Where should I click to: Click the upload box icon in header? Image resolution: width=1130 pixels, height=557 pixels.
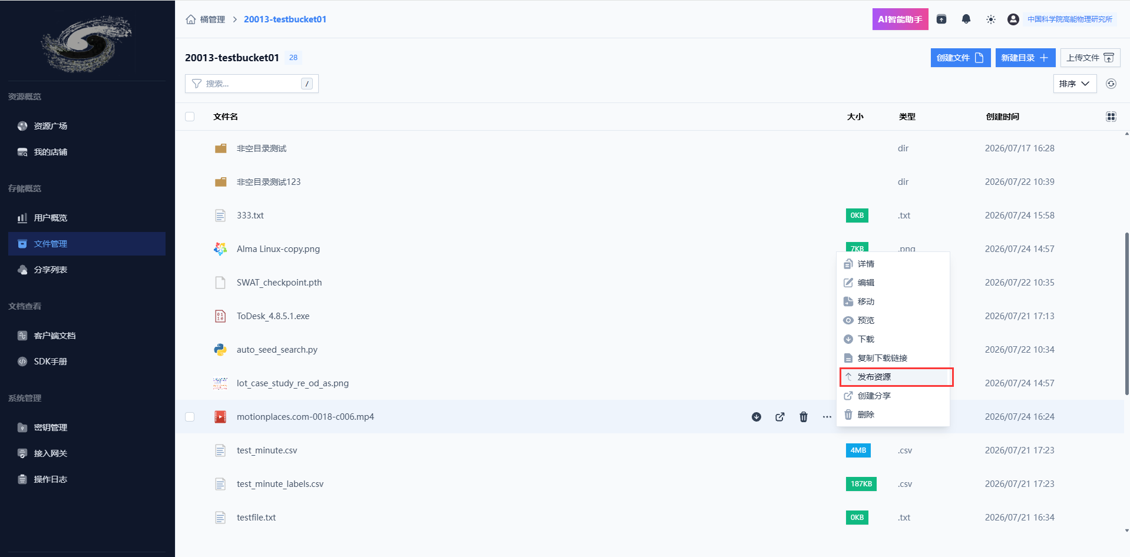941,19
